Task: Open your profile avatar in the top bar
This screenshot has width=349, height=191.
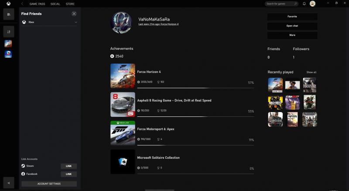Action: pyautogui.click(x=312, y=3)
